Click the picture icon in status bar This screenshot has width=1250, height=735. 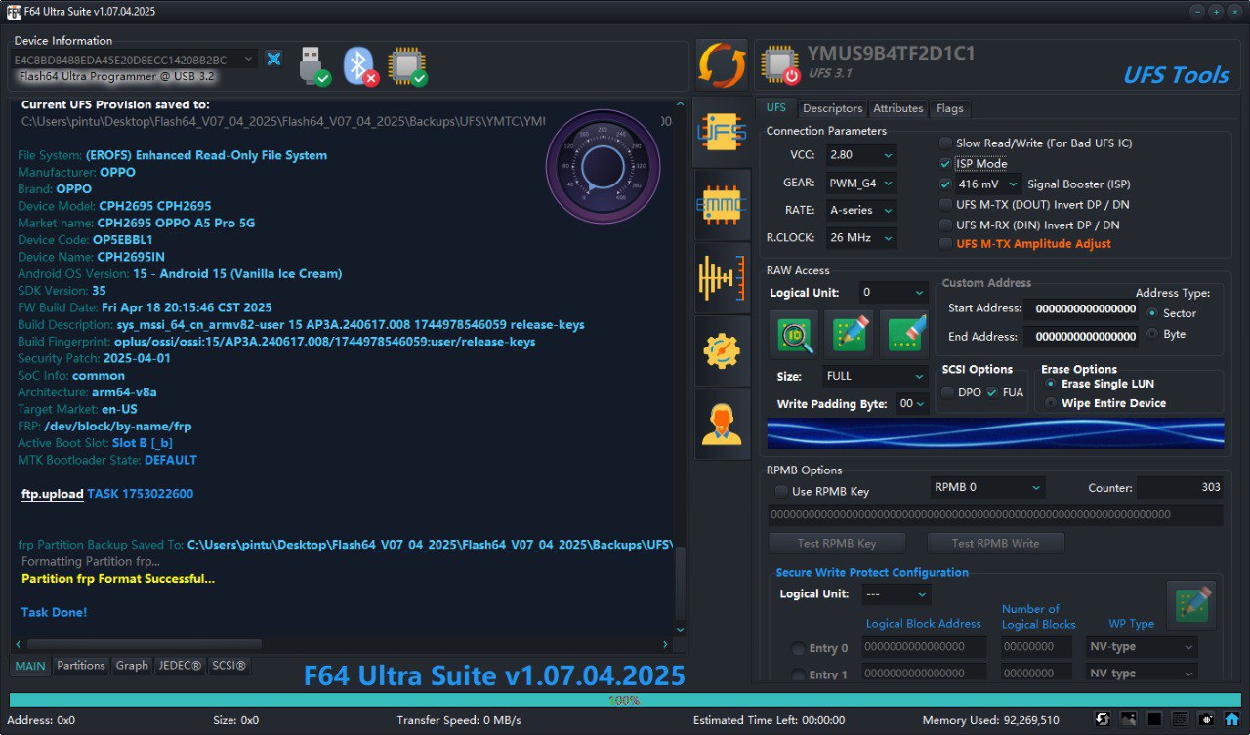(1128, 719)
